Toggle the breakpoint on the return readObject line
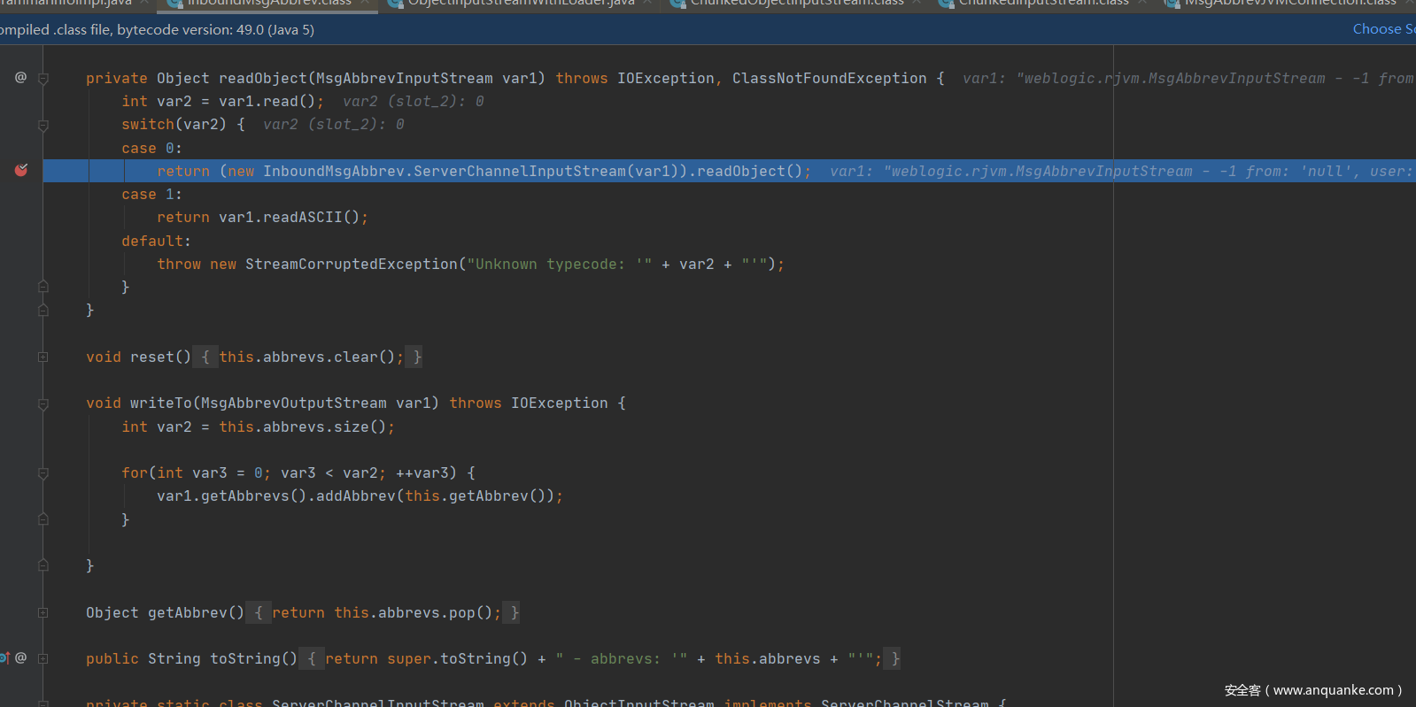This screenshot has height=707, width=1416. pyautogui.click(x=21, y=170)
